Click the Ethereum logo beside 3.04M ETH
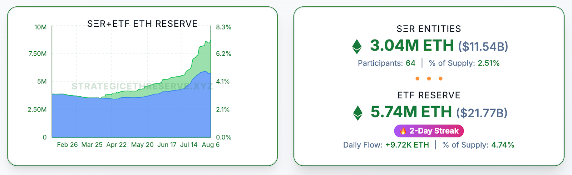This screenshot has width=572, height=175. tap(357, 46)
